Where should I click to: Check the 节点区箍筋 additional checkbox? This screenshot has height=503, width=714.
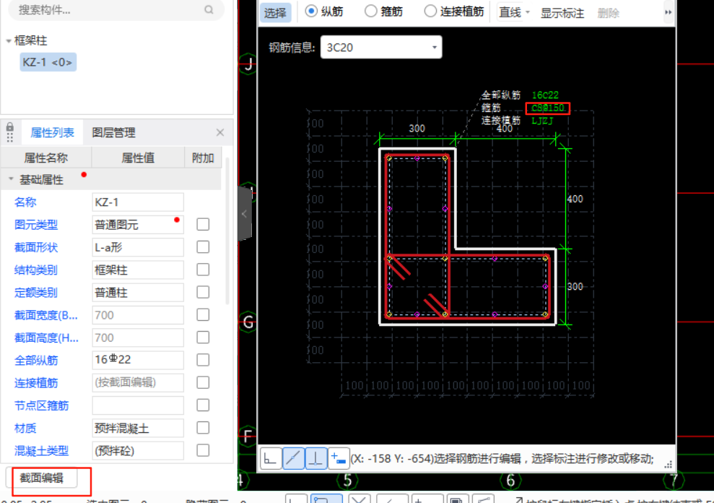coord(203,405)
